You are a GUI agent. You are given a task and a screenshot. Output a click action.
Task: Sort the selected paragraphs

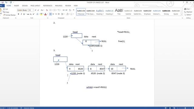coord(70,10)
